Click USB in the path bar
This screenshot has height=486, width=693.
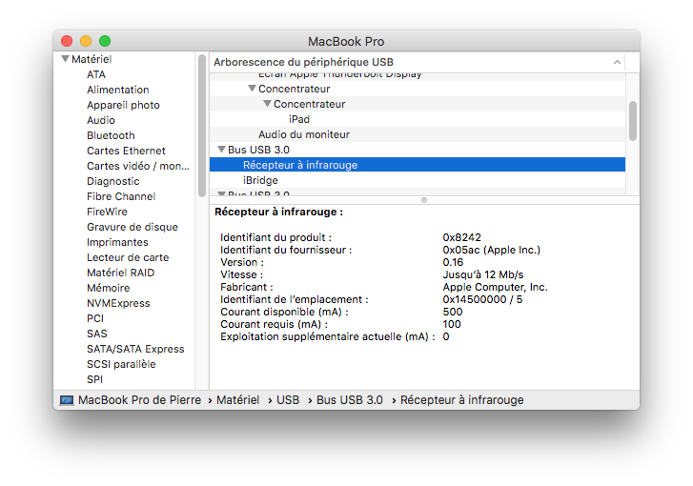288,400
